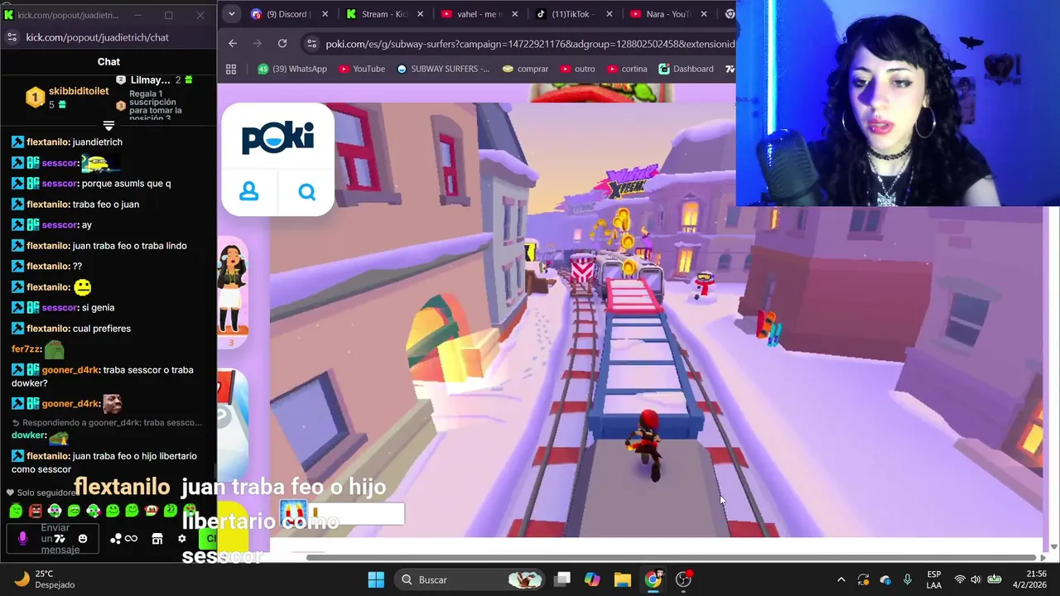This screenshot has width=1060, height=596.
Task: Click the taskbar Buscar search box
Action: coord(469,579)
